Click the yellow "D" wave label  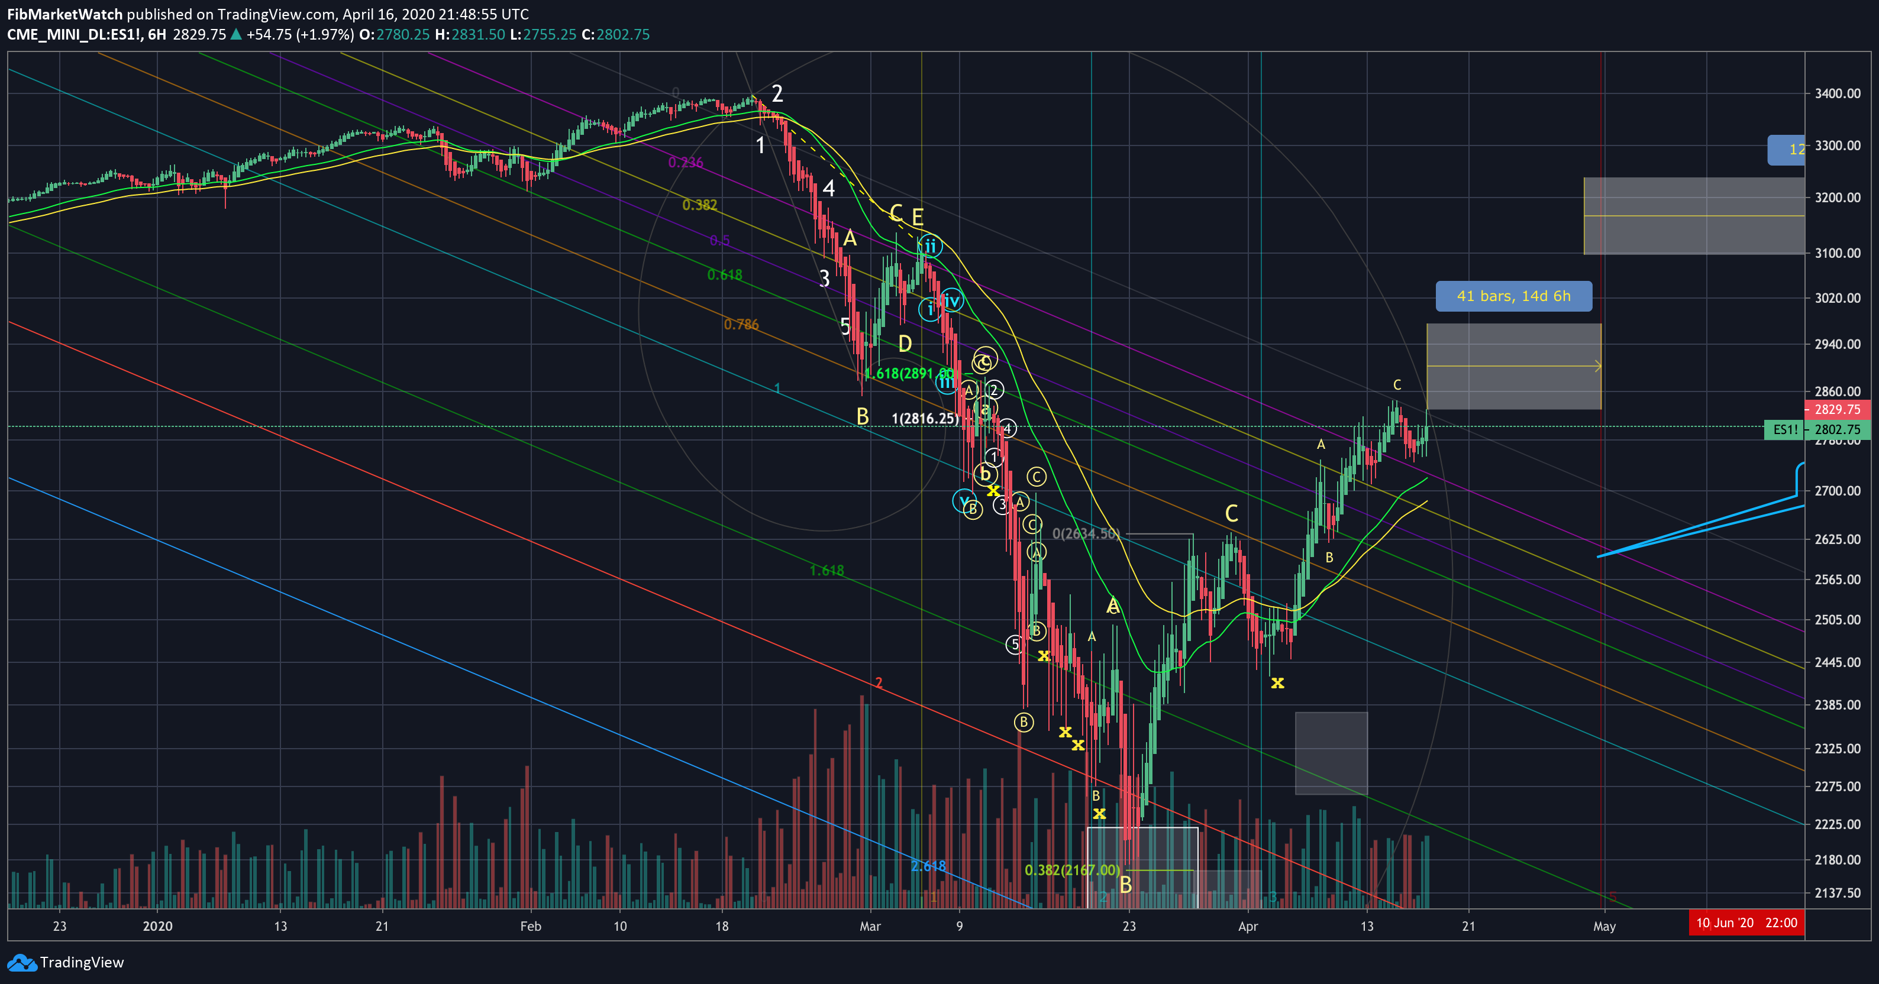click(x=905, y=344)
